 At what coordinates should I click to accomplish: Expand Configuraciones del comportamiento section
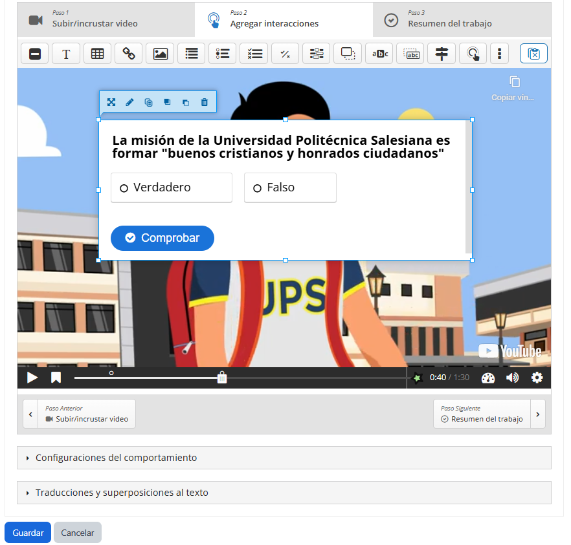pos(117,458)
